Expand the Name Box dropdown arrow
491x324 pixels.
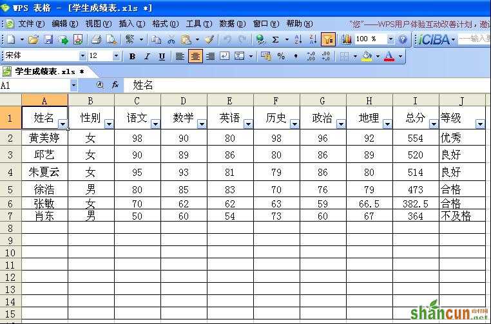[x=73, y=85]
